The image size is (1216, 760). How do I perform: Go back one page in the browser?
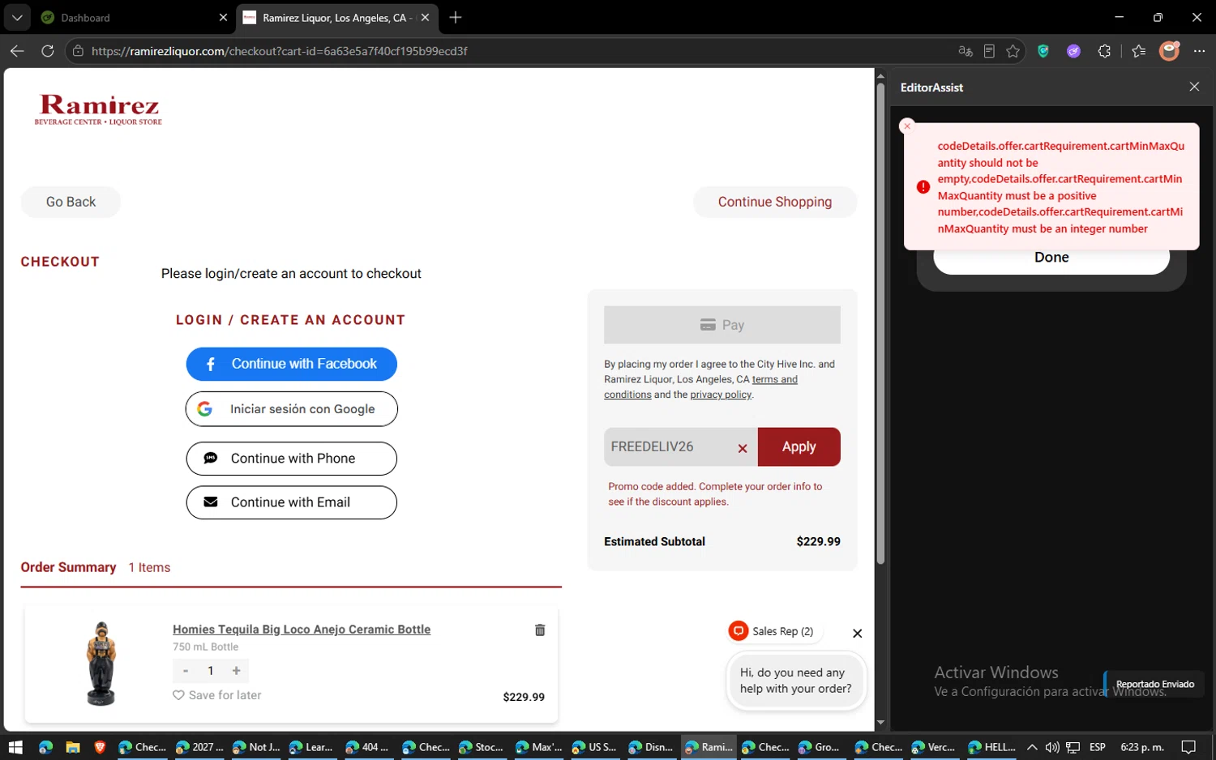17,51
